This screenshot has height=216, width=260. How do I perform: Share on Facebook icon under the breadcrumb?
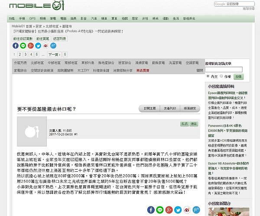pyautogui.click(x=16, y=46)
